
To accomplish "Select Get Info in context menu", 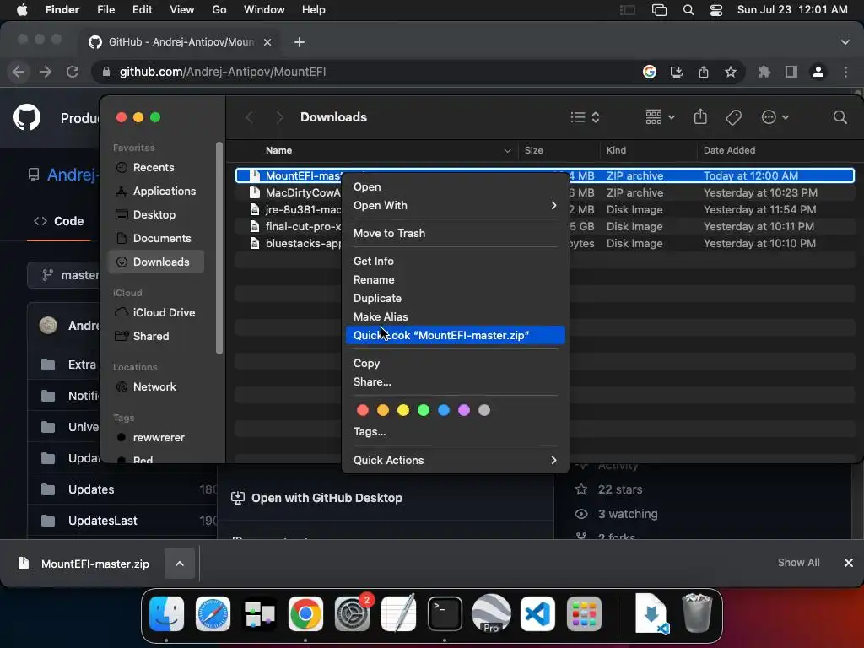I will coord(455,262).
